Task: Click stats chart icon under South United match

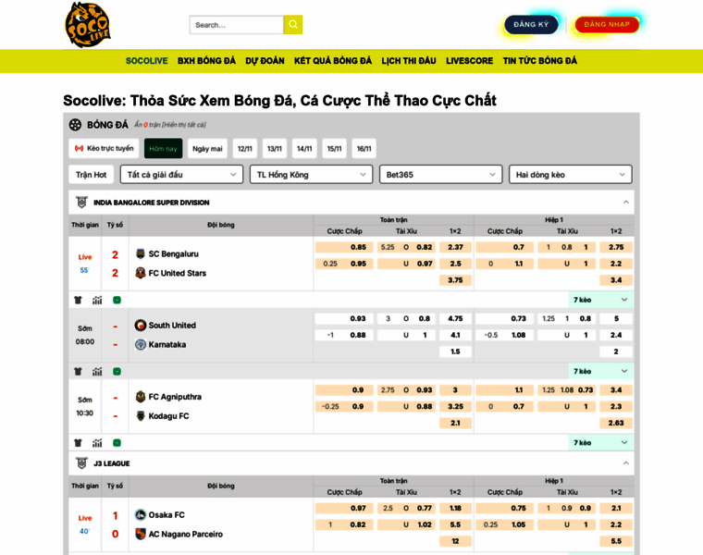Action: click(x=97, y=371)
